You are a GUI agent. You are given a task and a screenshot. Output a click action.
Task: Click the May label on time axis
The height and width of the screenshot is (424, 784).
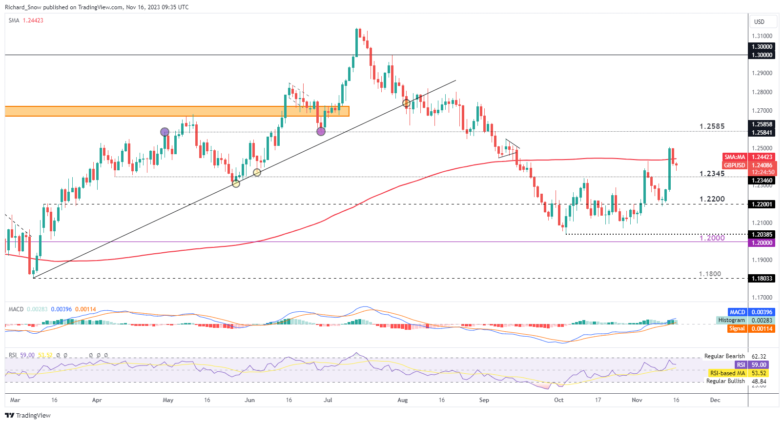click(x=168, y=400)
